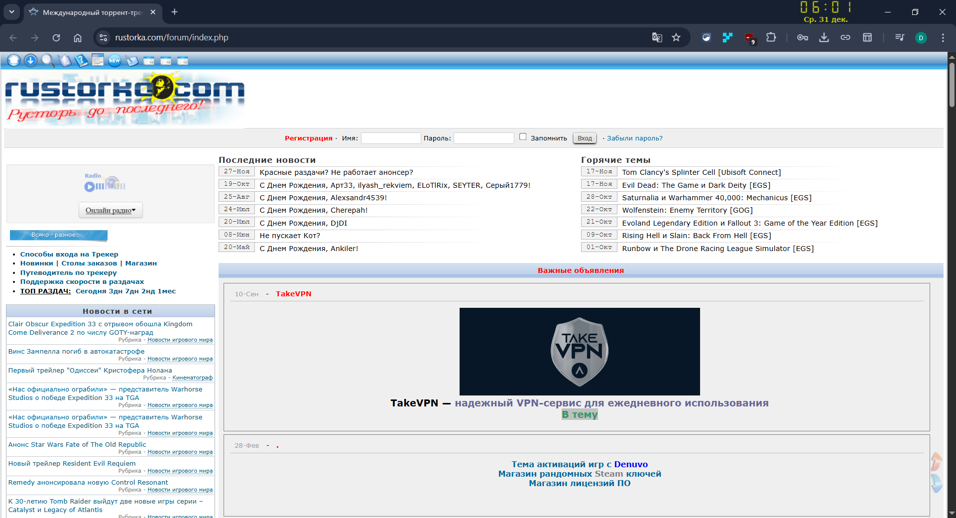
Task: Click the Имя username input field
Action: click(391, 138)
